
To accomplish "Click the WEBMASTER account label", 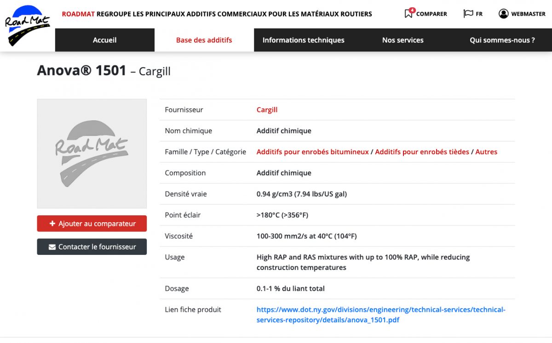I will click(x=528, y=14).
